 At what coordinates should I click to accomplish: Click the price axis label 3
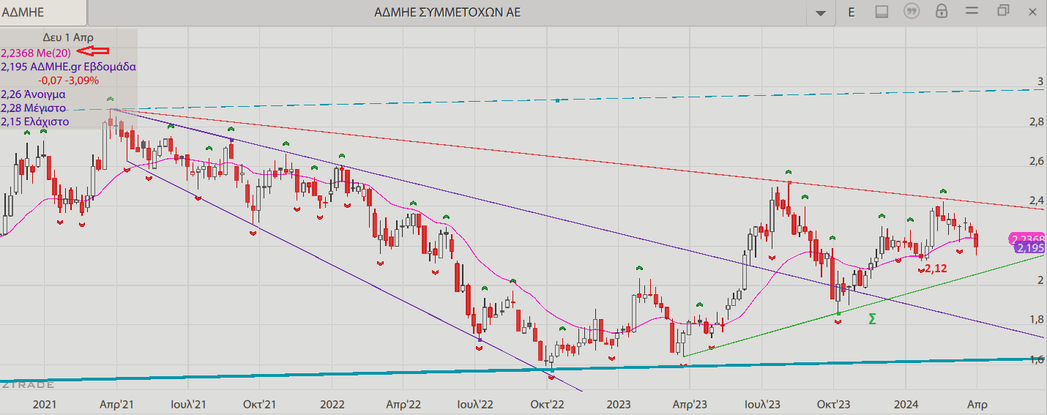pos(1040,81)
